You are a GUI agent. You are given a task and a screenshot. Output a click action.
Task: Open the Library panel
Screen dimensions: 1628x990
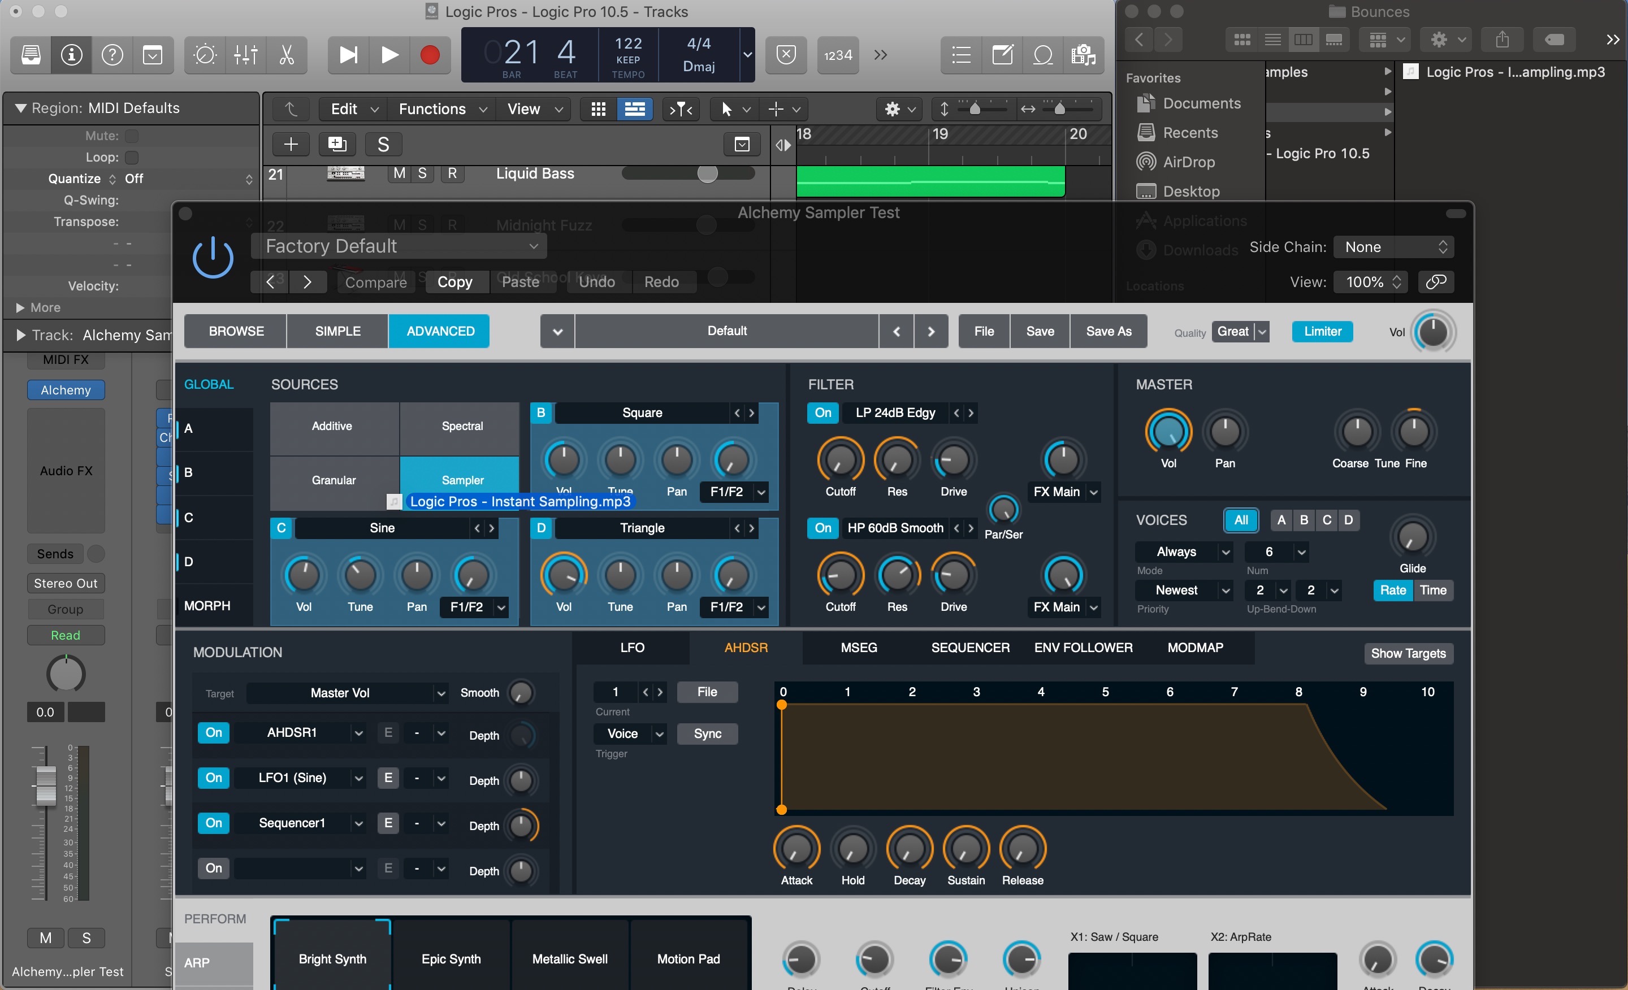click(31, 55)
